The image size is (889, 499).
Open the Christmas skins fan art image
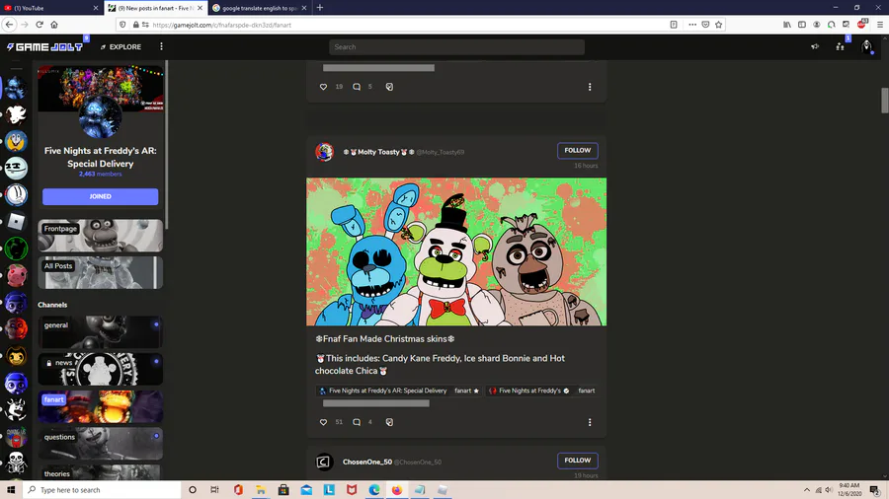(456, 251)
